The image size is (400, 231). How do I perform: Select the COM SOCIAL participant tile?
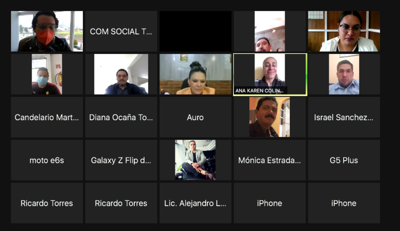pyautogui.click(x=121, y=31)
